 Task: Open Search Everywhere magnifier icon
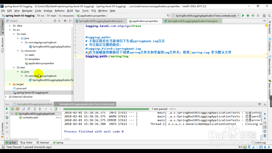click(x=269, y=16)
